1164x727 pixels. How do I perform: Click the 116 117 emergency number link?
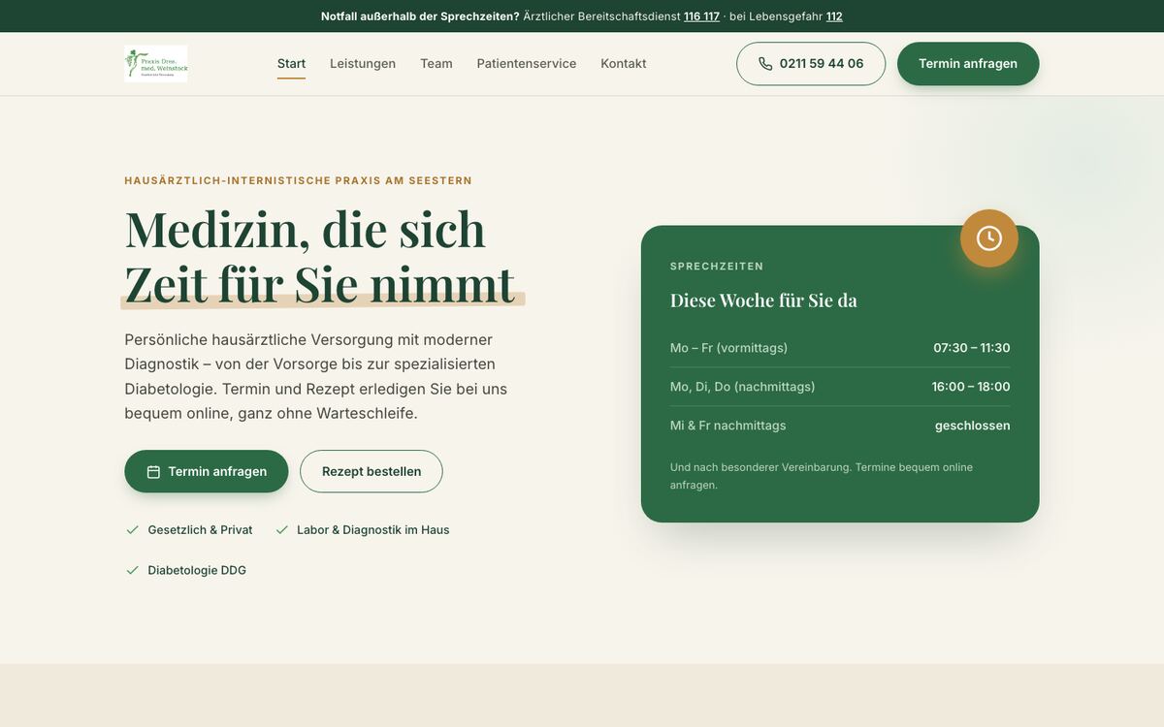pyautogui.click(x=701, y=16)
